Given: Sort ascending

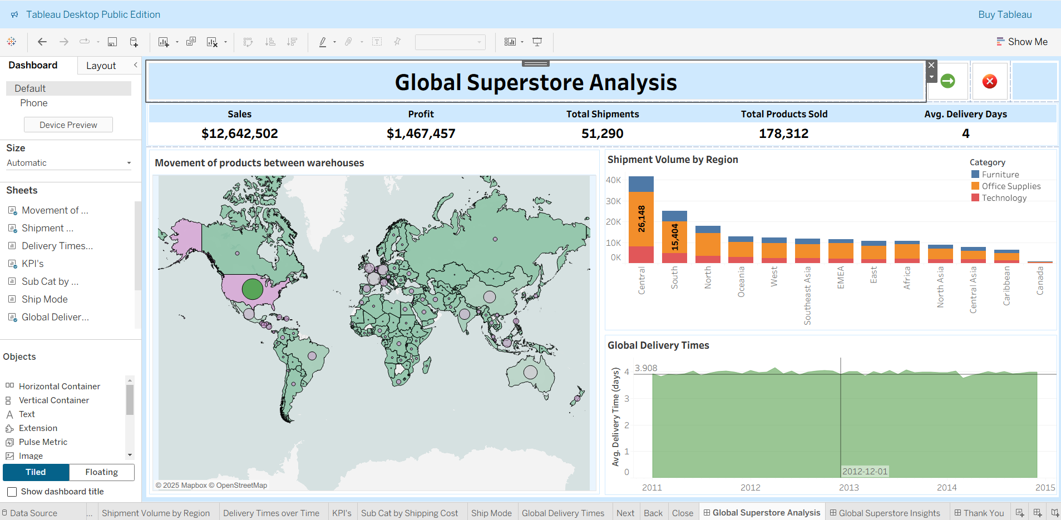Looking at the screenshot, I should pyautogui.click(x=270, y=42).
